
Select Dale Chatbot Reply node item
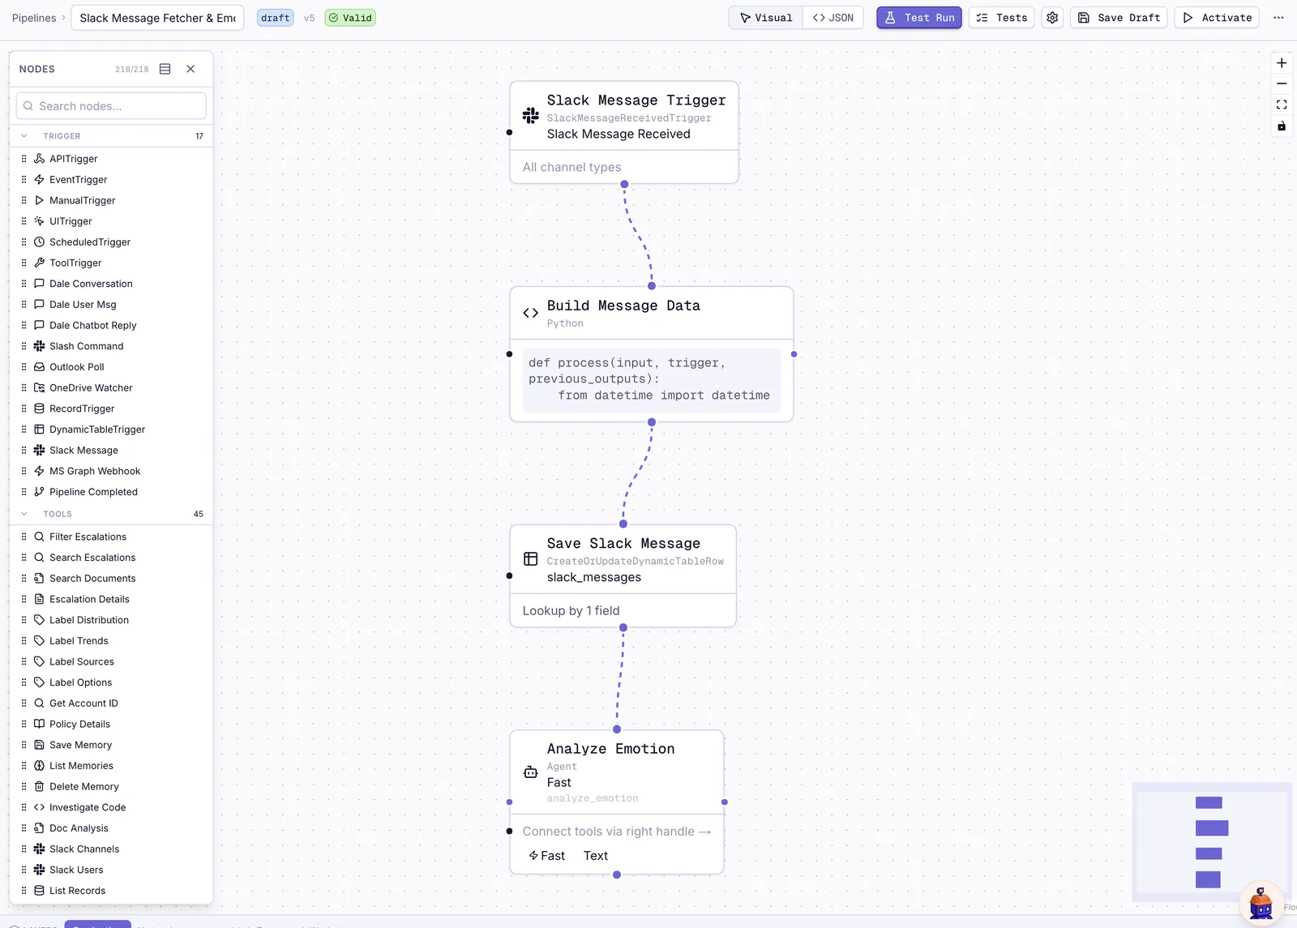tap(112, 326)
